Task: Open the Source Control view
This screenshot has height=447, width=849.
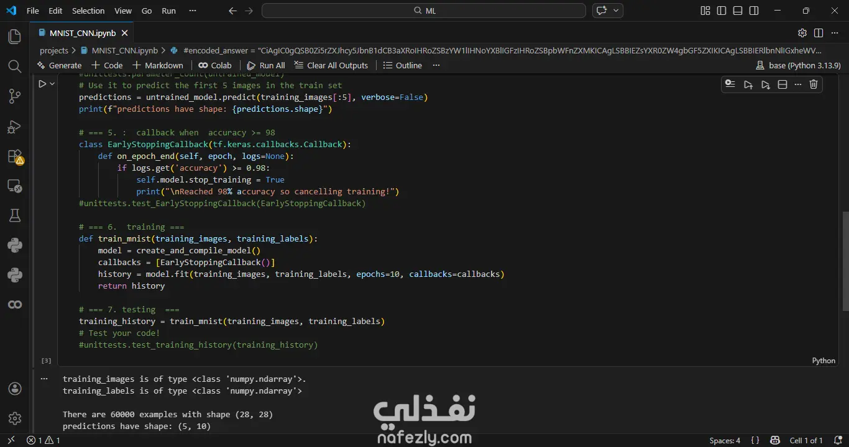Action: [15, 96]
